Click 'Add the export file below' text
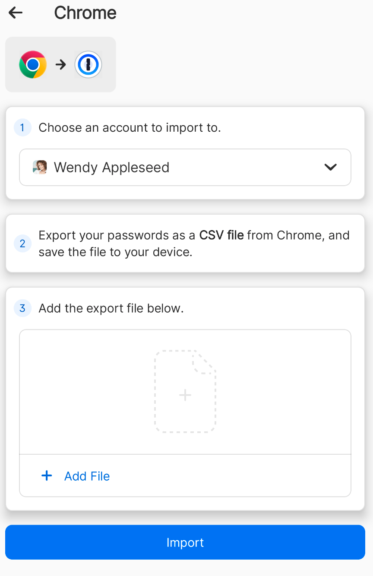The image size is (373, 576). point(111,308)
